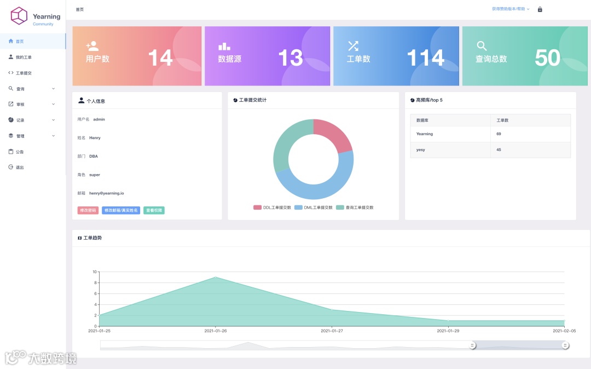Viewport: 591px width, 369px height.
Task: Click the 用户数 count 14
Action: (x=160, y=57)
